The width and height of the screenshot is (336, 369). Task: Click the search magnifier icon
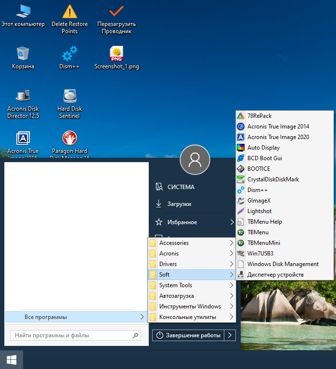pyautogui.click(x=135, y=335)
